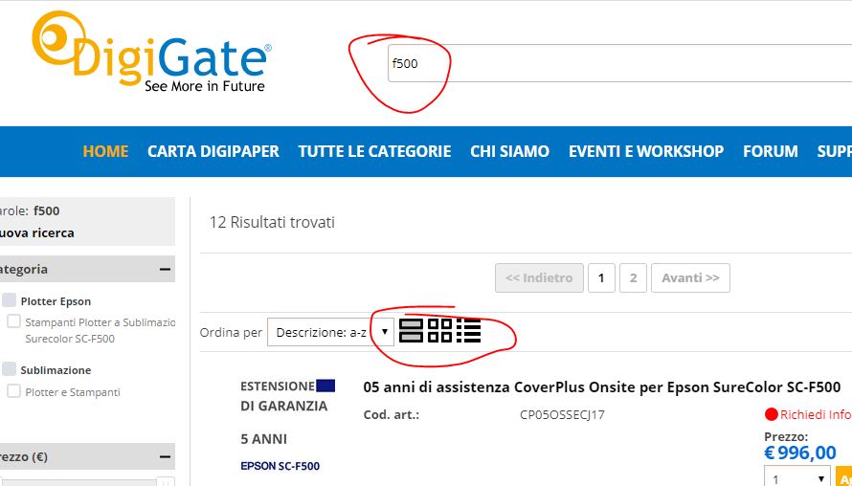Open product quantity dropdown
The width and height of the screenshot is (852, 486).
pos(797,477)
